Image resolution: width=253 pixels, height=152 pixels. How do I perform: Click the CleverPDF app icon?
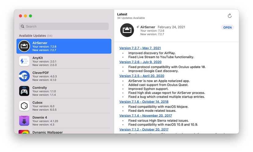[24, 76]
